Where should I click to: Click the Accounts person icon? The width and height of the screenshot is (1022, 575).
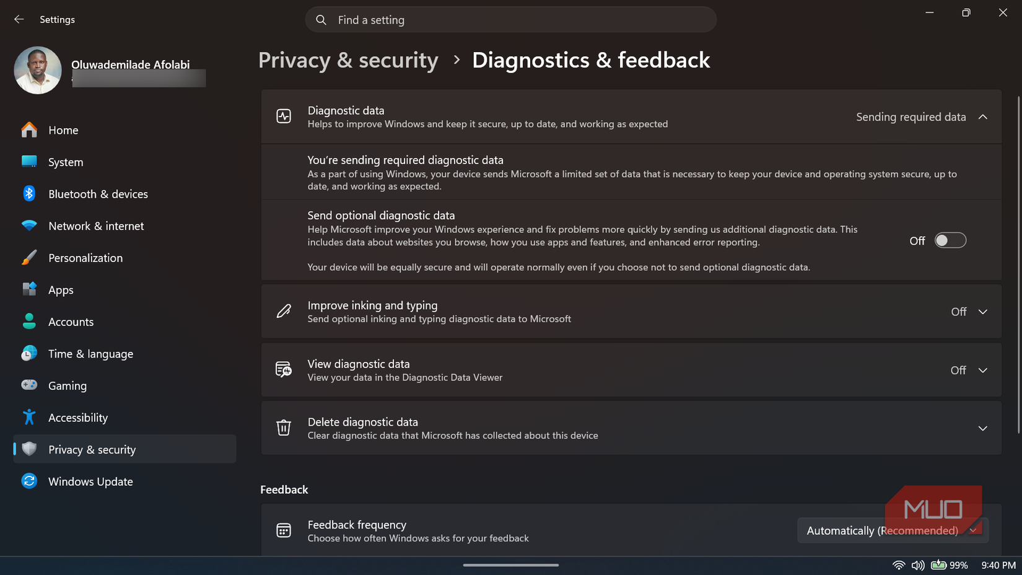click(29, 322)
